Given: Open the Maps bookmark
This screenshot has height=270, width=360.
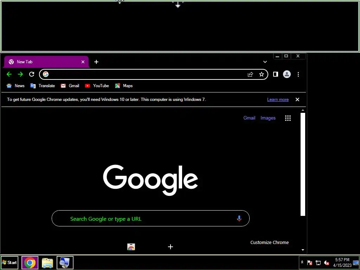Looking at the screenshot, I should pyautogui.click(x=124, y=86).
